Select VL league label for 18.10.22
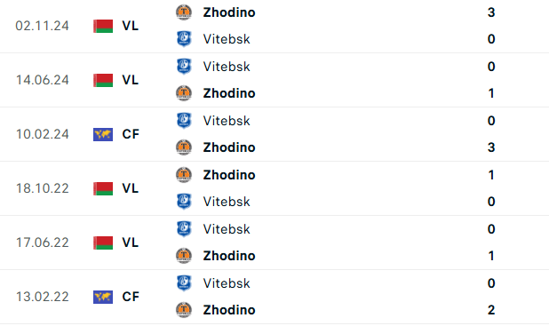Image resolution: width=549 pixels, height=326 pixels. click(131, 188)
